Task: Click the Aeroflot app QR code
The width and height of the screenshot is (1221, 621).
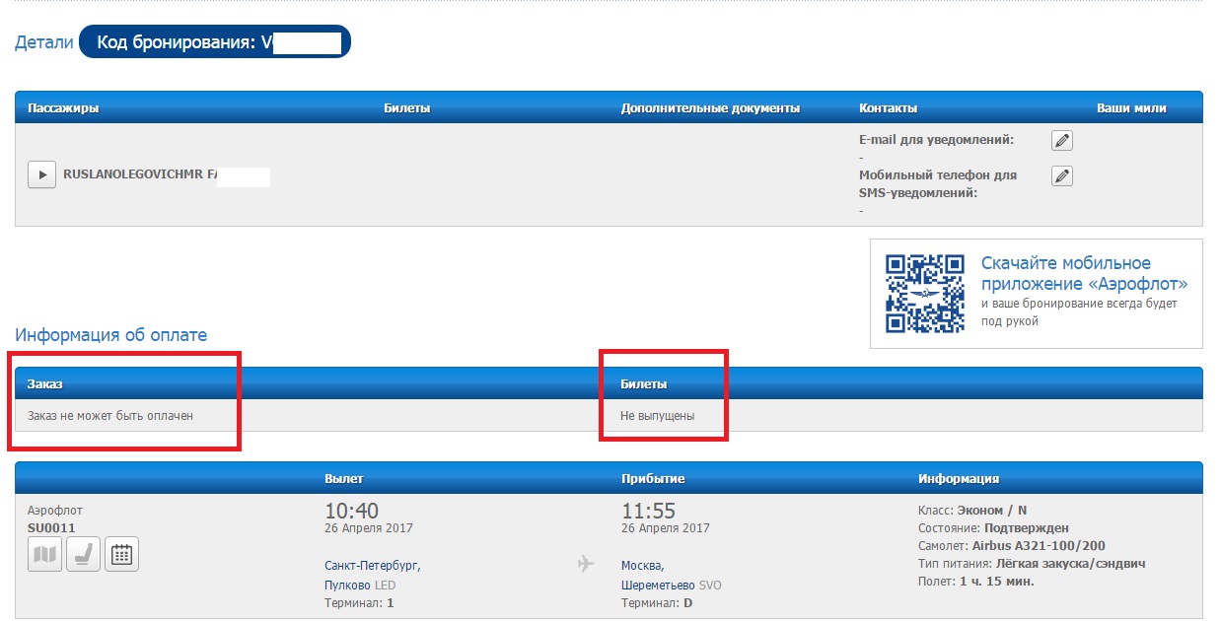Action: tap(924, 293)
